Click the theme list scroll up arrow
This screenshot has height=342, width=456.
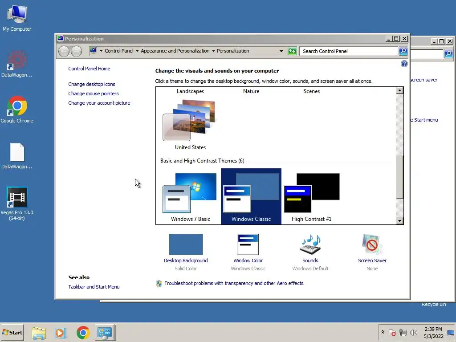(x=399, y=90)
